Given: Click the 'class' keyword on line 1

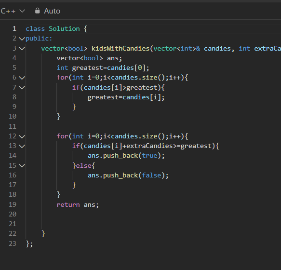Looking at the screenshot, I should tap(35, 28).
